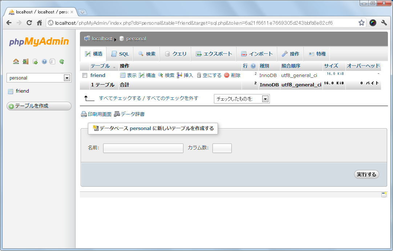Screen dimensions: 393x251
Task: Bookmark page with star icon
Action: [x=361, y=23]
